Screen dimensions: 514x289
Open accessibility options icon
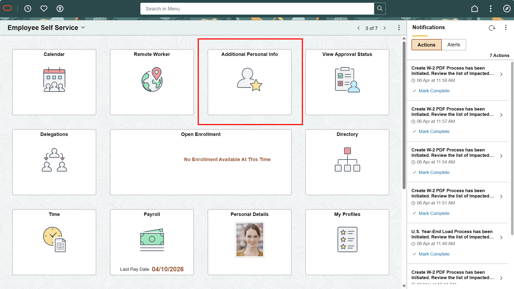pyautogui.click(x=60, y=9)
